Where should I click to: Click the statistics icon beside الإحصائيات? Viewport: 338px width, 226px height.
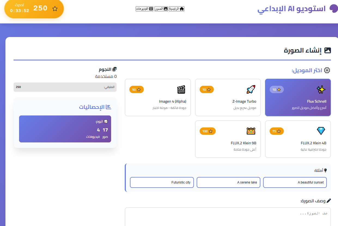point(109,107)
